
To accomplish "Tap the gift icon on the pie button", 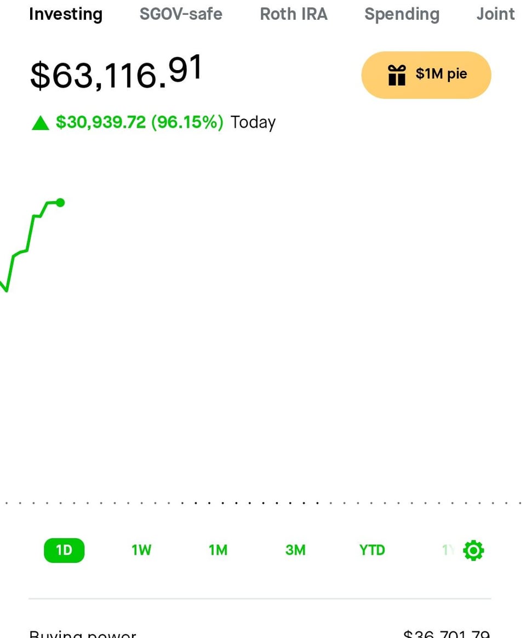I will click(x=397, y=75).
